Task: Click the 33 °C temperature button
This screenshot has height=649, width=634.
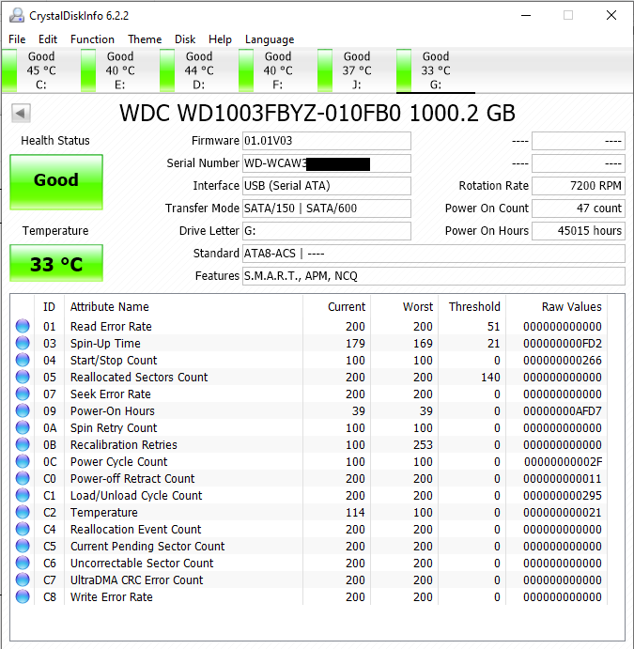Action: [56, 264]
